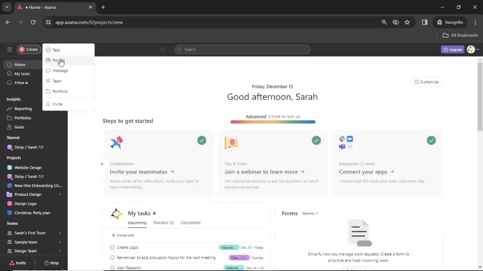Select the Overdue (1) tab
This screenshot has height=271, width=483.
pyautogui.click(x=163, y=222)
